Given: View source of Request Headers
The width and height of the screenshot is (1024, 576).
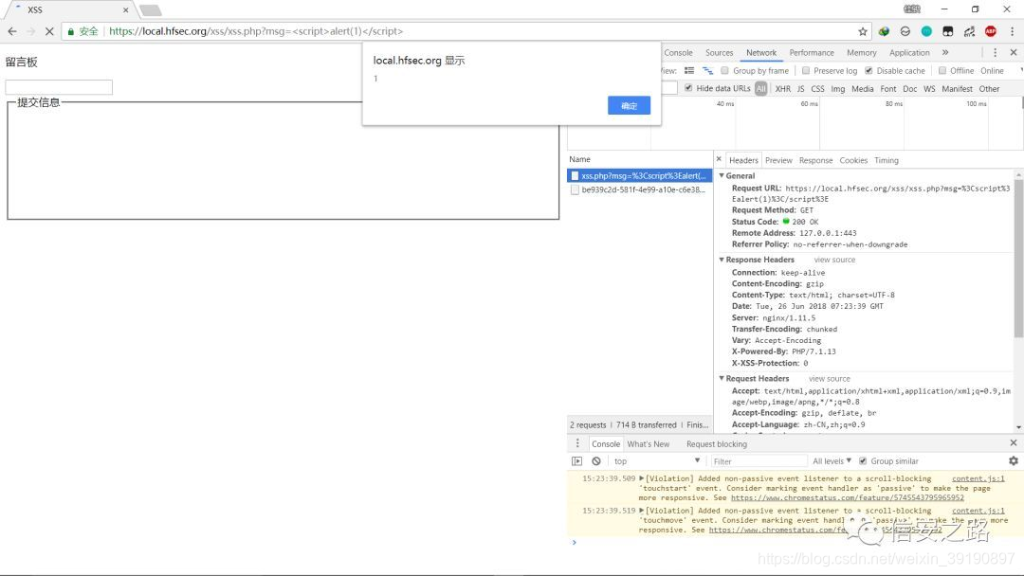Looking at the screenshot, I should pyautogui.click(x=830, y=378).
